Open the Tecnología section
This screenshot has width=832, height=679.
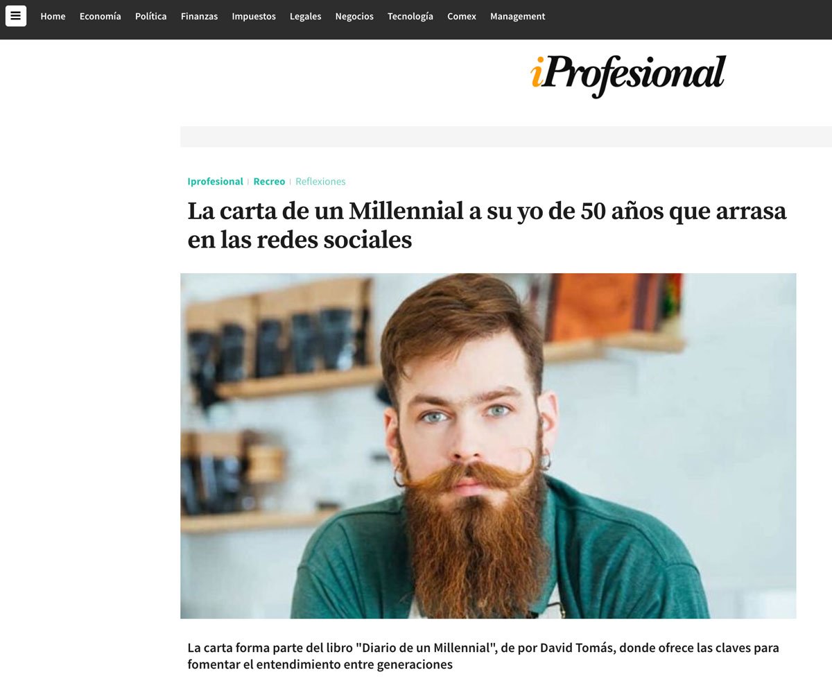[x=410, y=16]
